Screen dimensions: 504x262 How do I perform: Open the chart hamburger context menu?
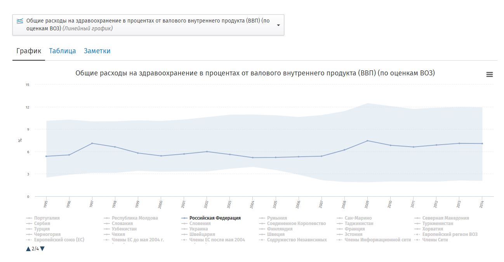489,75
